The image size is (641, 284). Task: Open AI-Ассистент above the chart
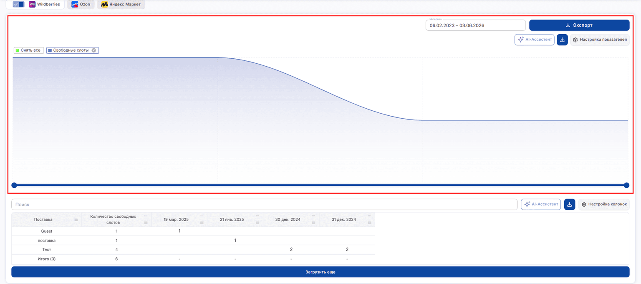pyautogui.click(x=534, y=40)
